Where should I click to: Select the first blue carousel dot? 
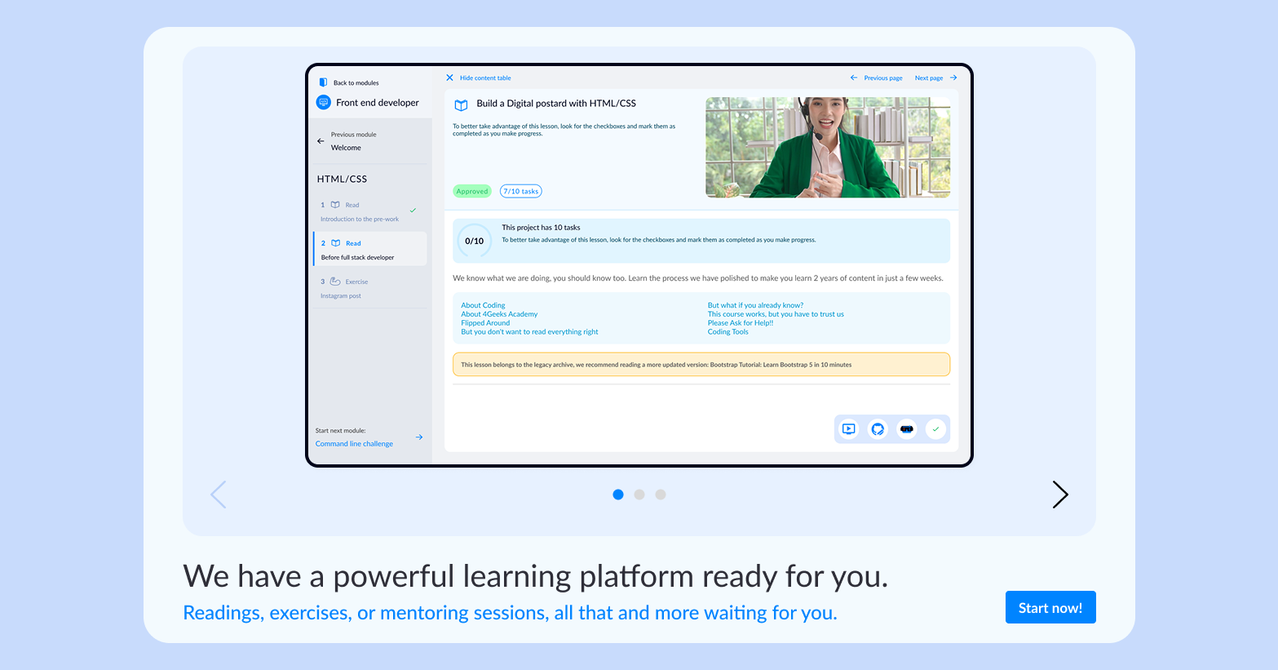(618, 495)
